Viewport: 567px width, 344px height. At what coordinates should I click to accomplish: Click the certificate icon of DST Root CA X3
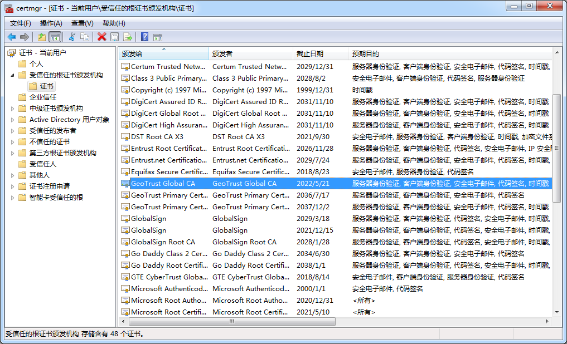(x=125, y=137)
